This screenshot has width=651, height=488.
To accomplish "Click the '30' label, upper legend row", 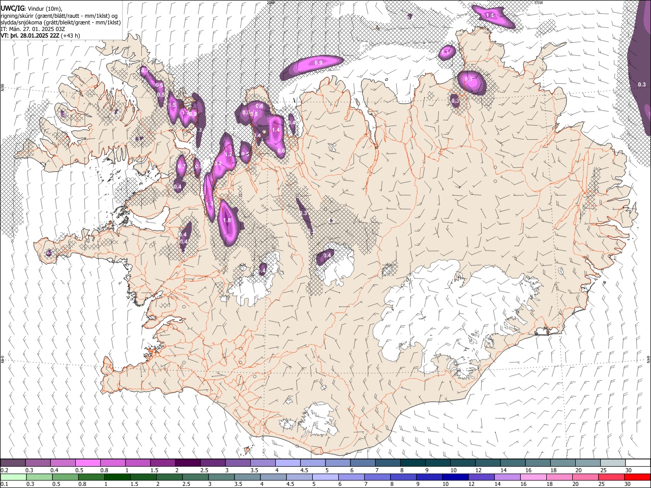I will pyautogui.click(x=629, y=470).
